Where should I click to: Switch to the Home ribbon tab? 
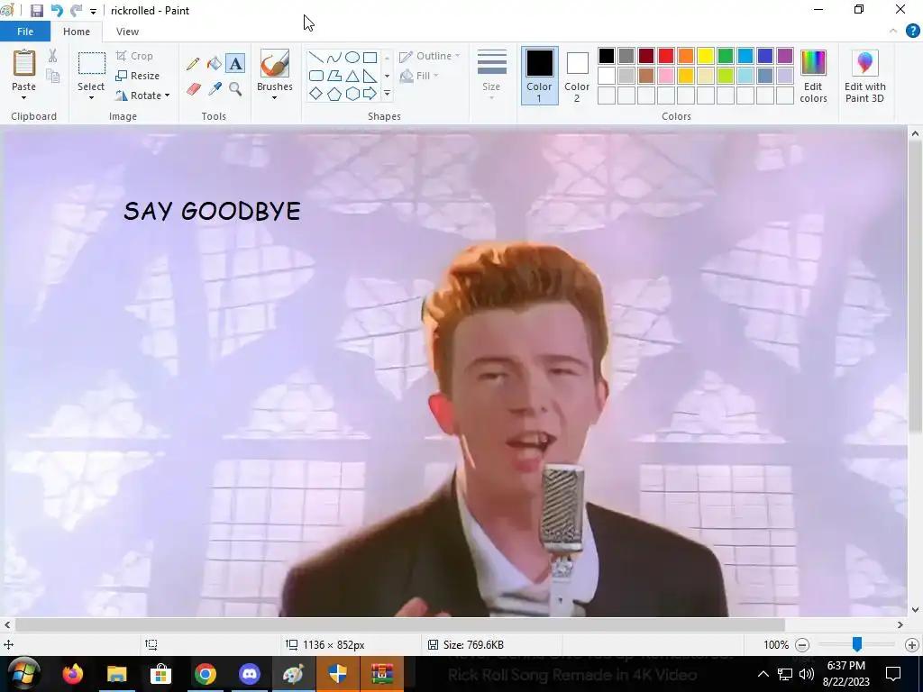(x=77, y=32)
